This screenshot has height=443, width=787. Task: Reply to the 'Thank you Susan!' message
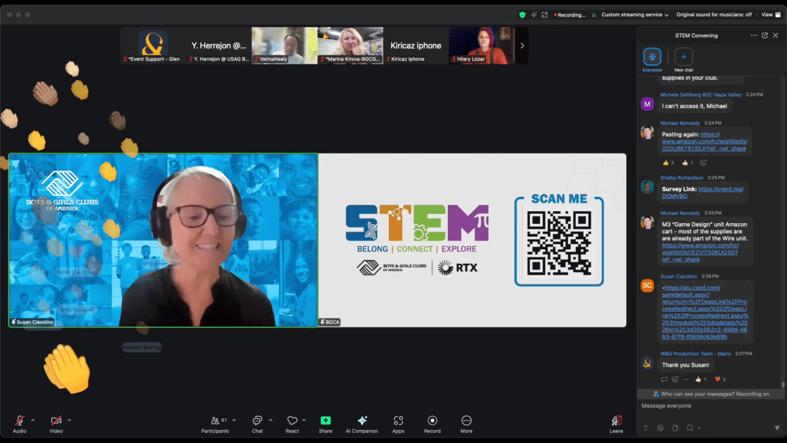(664, 379)
